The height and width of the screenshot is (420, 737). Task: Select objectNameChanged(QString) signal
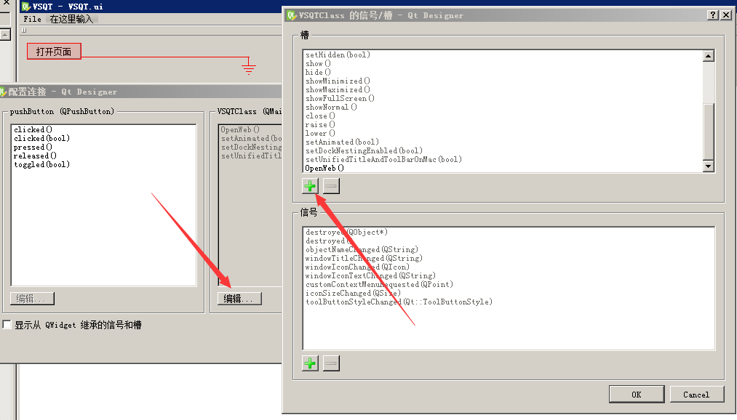pos(362,250)
